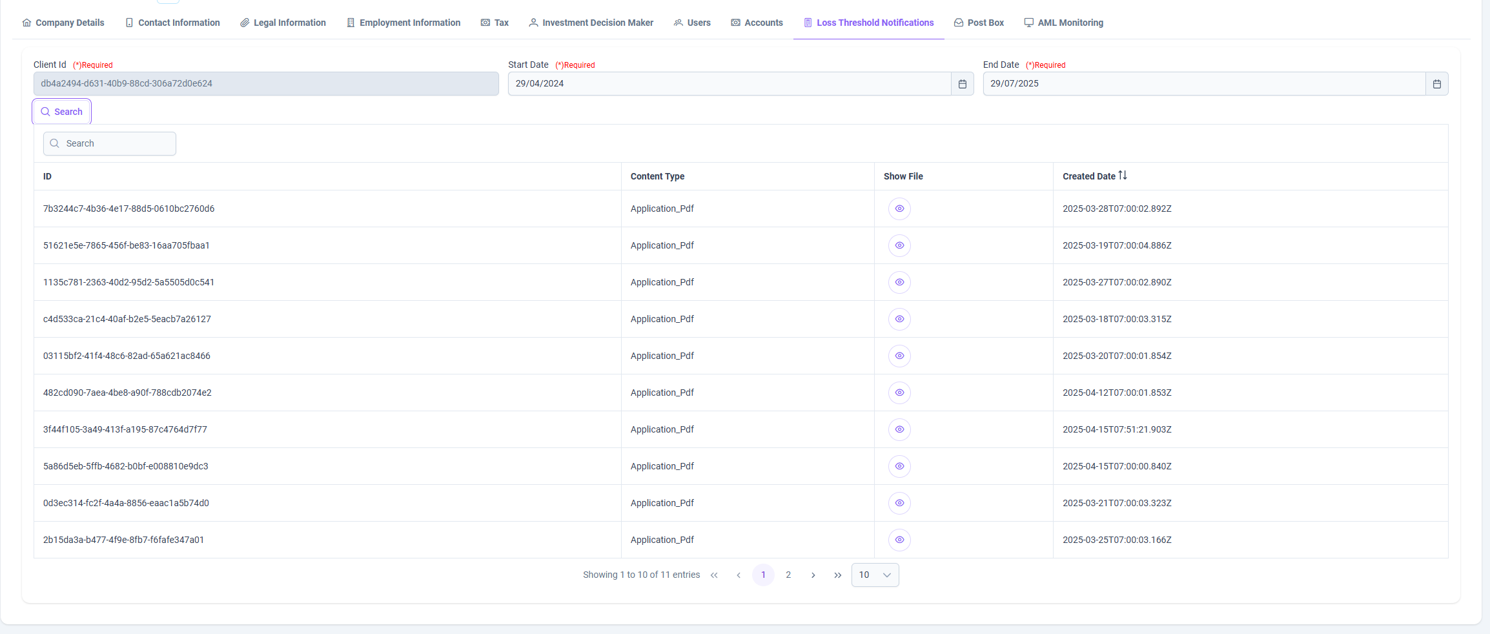Viewport: 1490px width, 634px height.
Task: Select ID 2b15da3a-b477-4f9e-8fb7-f6fafe347a01
Action: coord(123,540)
